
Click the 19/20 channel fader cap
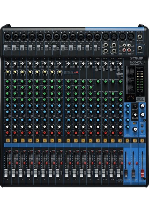click(118, 173)
